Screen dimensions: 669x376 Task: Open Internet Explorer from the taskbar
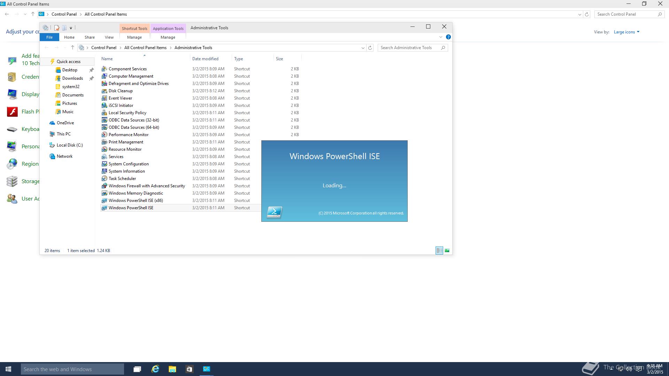pos(155,369)
